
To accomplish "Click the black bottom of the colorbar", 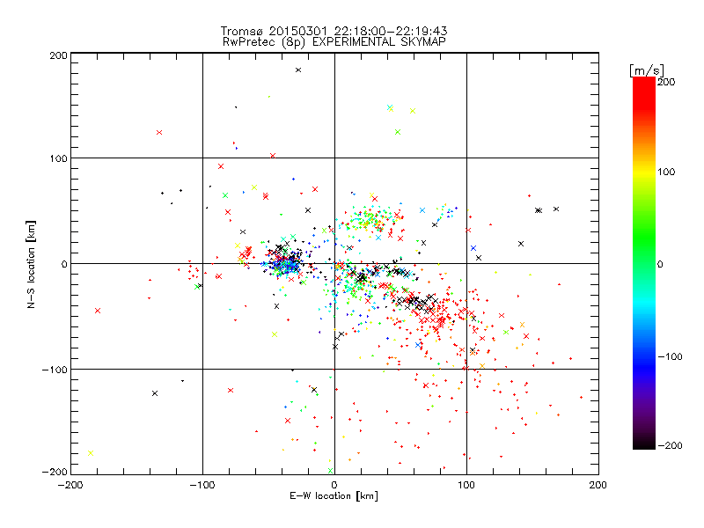I will coord(644,444).
